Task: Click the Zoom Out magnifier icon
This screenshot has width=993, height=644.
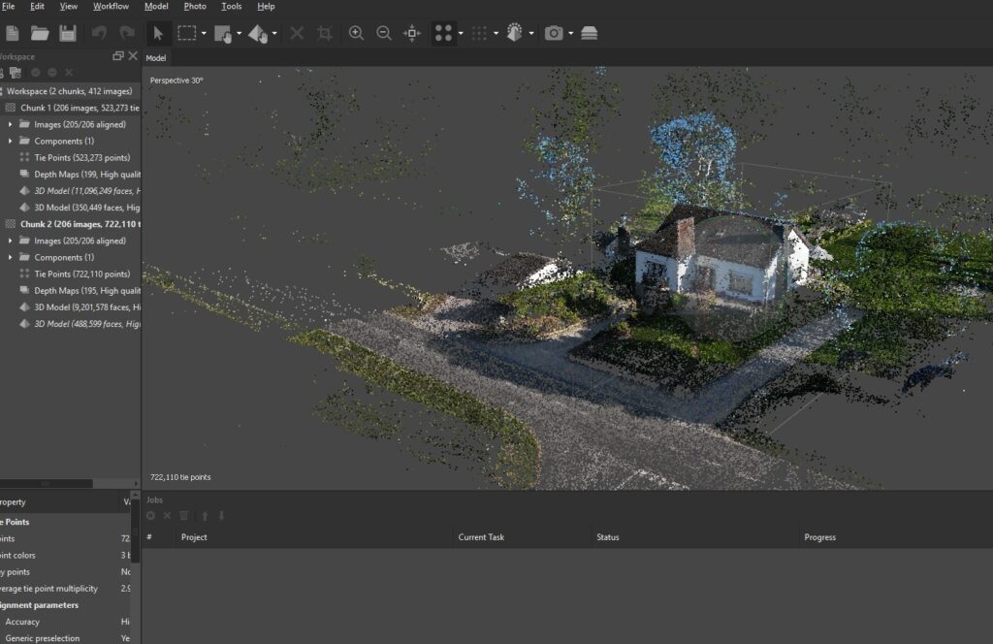Action: coord(384,33)
